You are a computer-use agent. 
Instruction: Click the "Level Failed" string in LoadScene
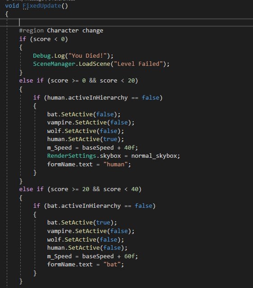pos(139,64)
